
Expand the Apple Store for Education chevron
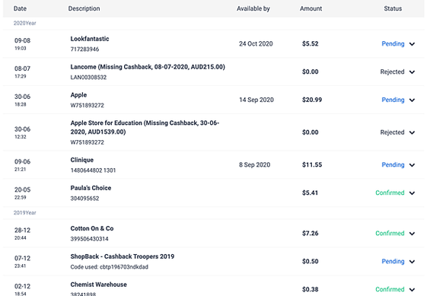point(412,132)
